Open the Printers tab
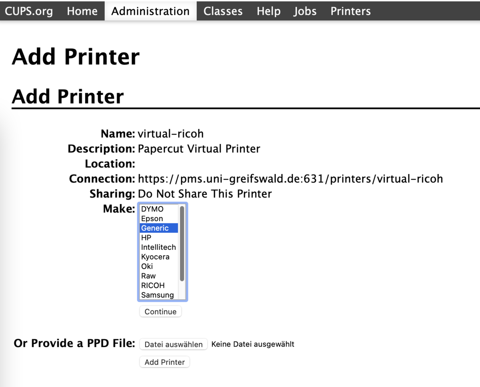Image resolution: width=480 pixels, height=387 pixels. [x=350, y=11]
